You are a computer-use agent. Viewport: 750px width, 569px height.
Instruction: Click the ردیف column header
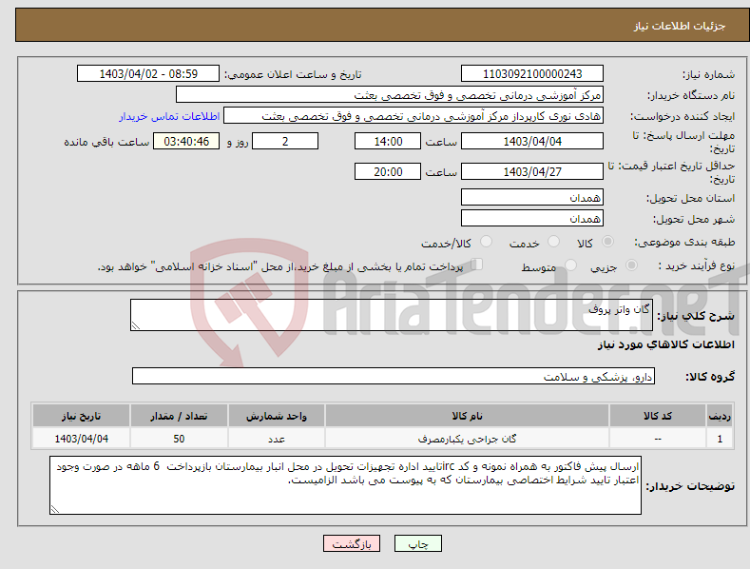click(720, 416)
